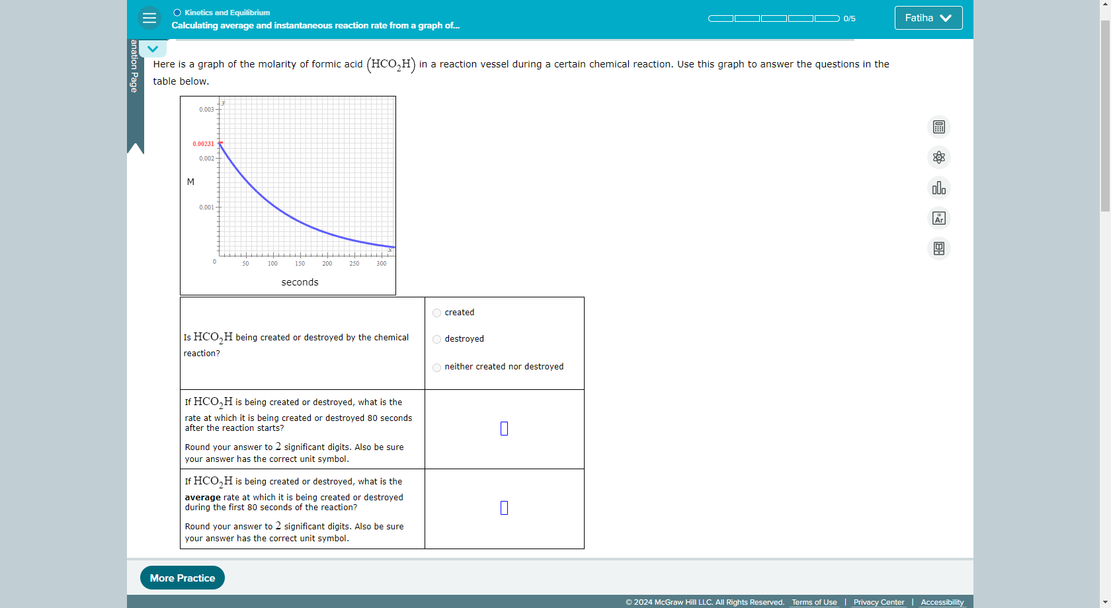1111x608 pixels.
Task: Open the hamburger navigation menu
Action: [149, 18]
